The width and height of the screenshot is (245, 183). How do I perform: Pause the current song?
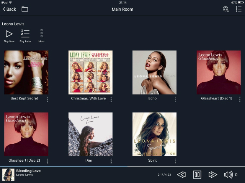(x=197, y=175)
